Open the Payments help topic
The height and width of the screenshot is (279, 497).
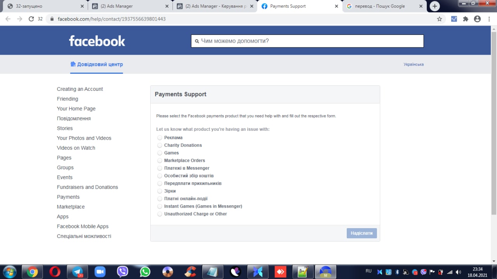pyautogui.click(x=68, y=197)
